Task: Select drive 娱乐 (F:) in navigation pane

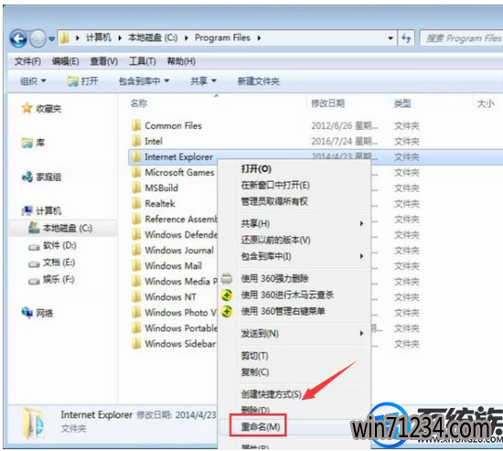Action: [51, 280]
